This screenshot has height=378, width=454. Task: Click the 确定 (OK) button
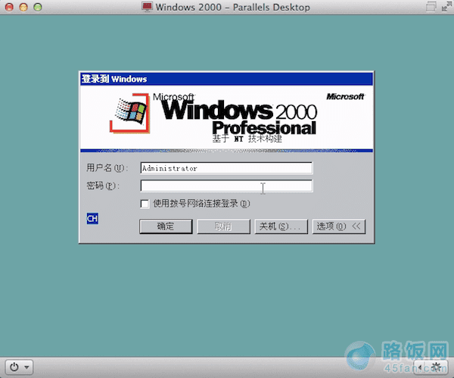(166, 226)
